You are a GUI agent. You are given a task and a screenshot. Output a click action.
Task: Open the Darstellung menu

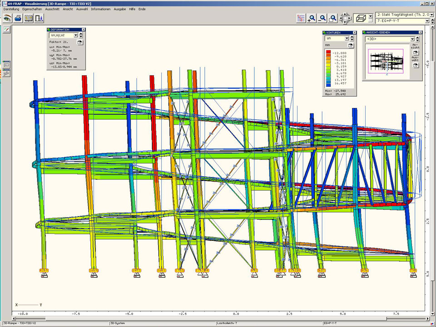click(x=11, y=9)
